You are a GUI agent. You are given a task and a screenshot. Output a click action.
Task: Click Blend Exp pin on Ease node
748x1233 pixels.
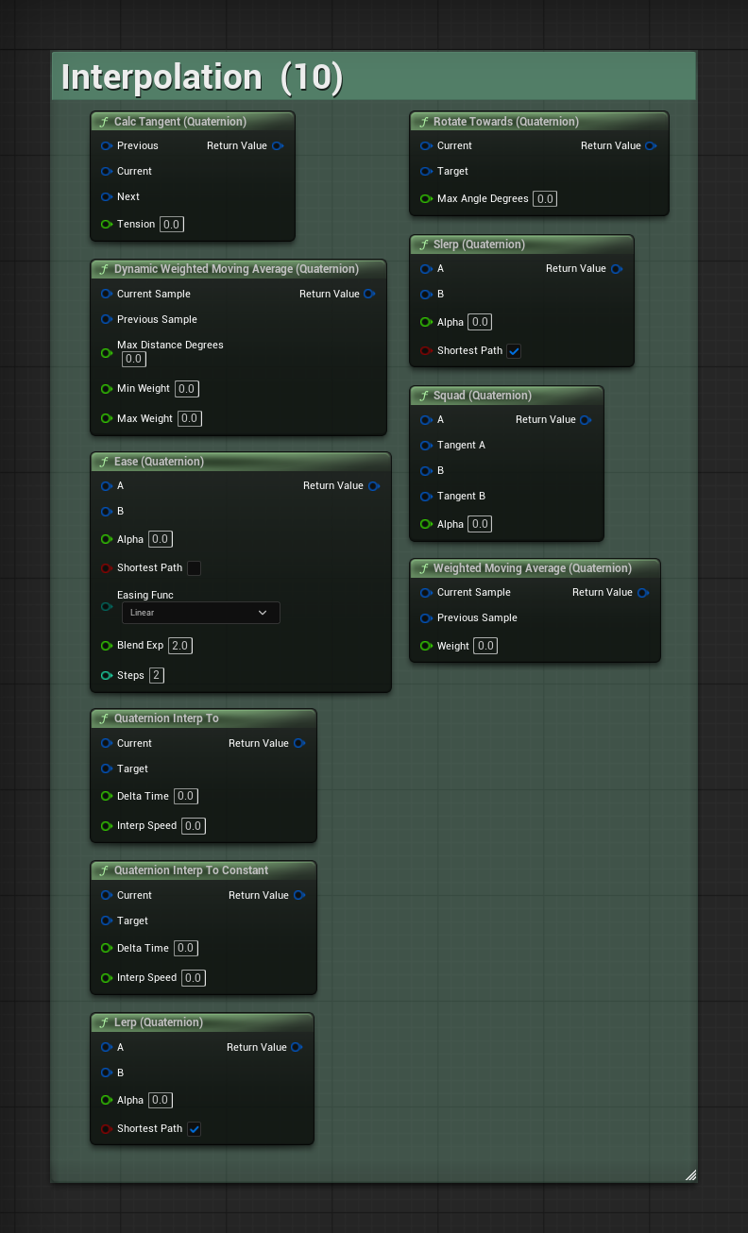pyautogui.click(x=107, y=645)
